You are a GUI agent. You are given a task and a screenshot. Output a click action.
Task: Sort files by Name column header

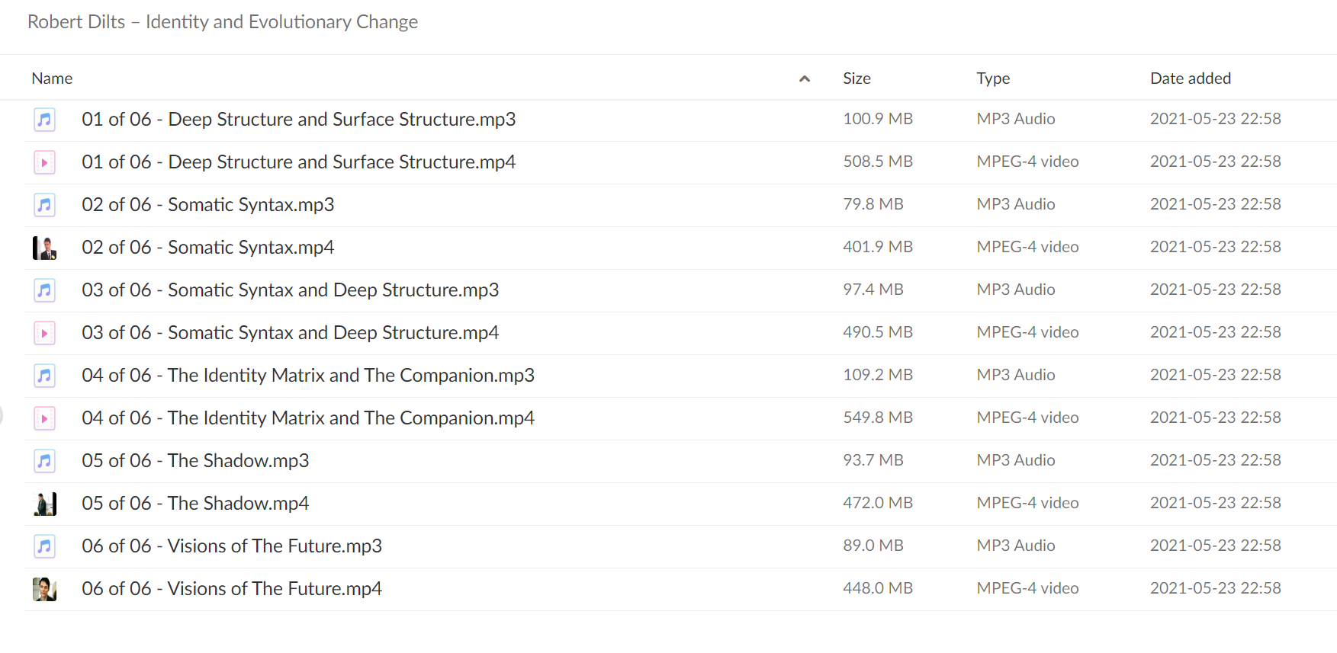pyautogui.click(x=52, y=78)
